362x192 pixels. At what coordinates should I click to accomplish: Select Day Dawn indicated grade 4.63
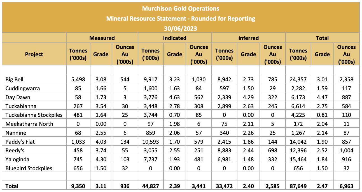point(174,97)
